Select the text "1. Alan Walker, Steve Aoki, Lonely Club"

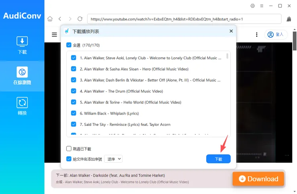pyautogui.click(x=113, y=58)
